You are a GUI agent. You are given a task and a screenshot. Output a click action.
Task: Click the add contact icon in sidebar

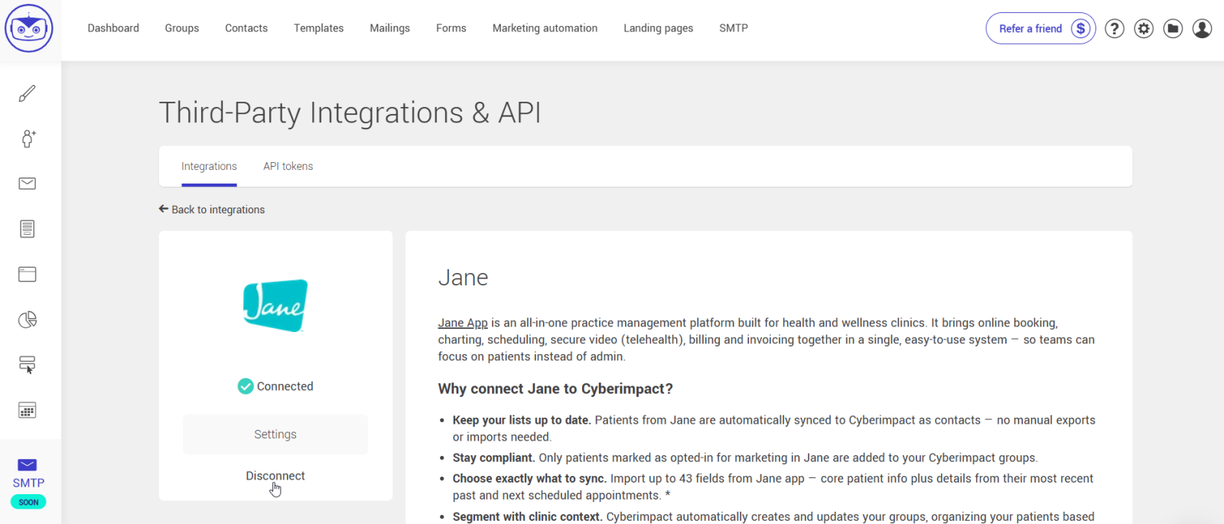point(28,138)
